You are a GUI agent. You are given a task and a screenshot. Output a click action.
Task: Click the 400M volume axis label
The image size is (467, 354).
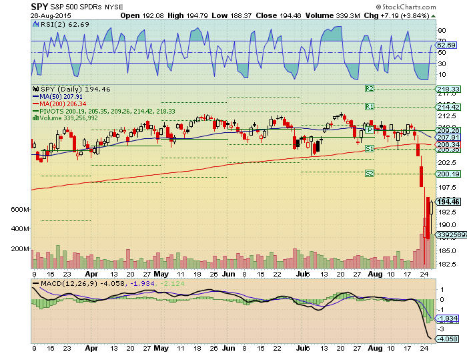point(20,228)
